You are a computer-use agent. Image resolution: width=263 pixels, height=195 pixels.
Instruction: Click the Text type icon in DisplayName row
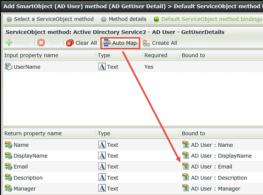(102, 156)
